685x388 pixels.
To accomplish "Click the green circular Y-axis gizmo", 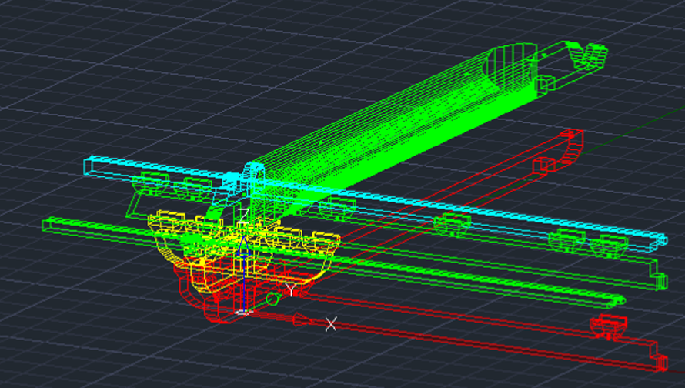I will (x=272, y=299).
